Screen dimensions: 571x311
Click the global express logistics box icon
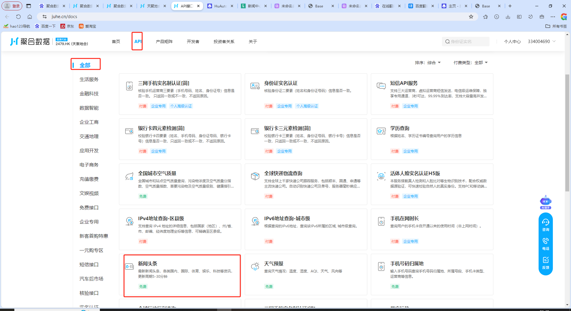click(255, 176)
